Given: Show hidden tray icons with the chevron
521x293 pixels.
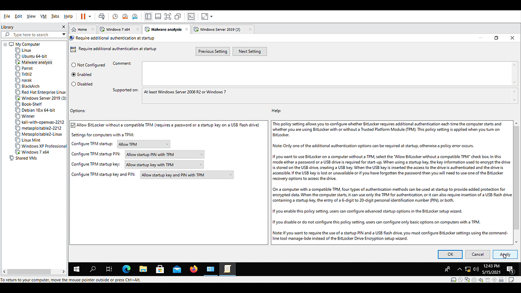Looking at the screenshot, I should [x=459, y=269].
